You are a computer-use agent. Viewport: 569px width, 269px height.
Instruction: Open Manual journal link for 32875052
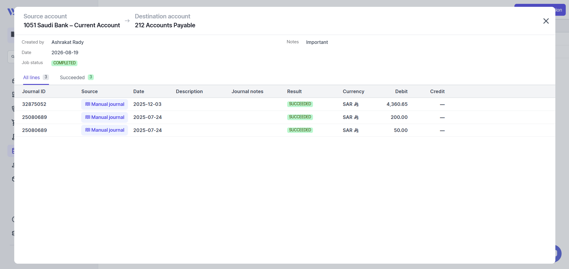pos(104,104)
